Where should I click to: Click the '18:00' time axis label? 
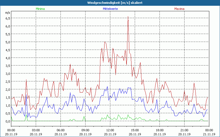[x=160, y=130]
